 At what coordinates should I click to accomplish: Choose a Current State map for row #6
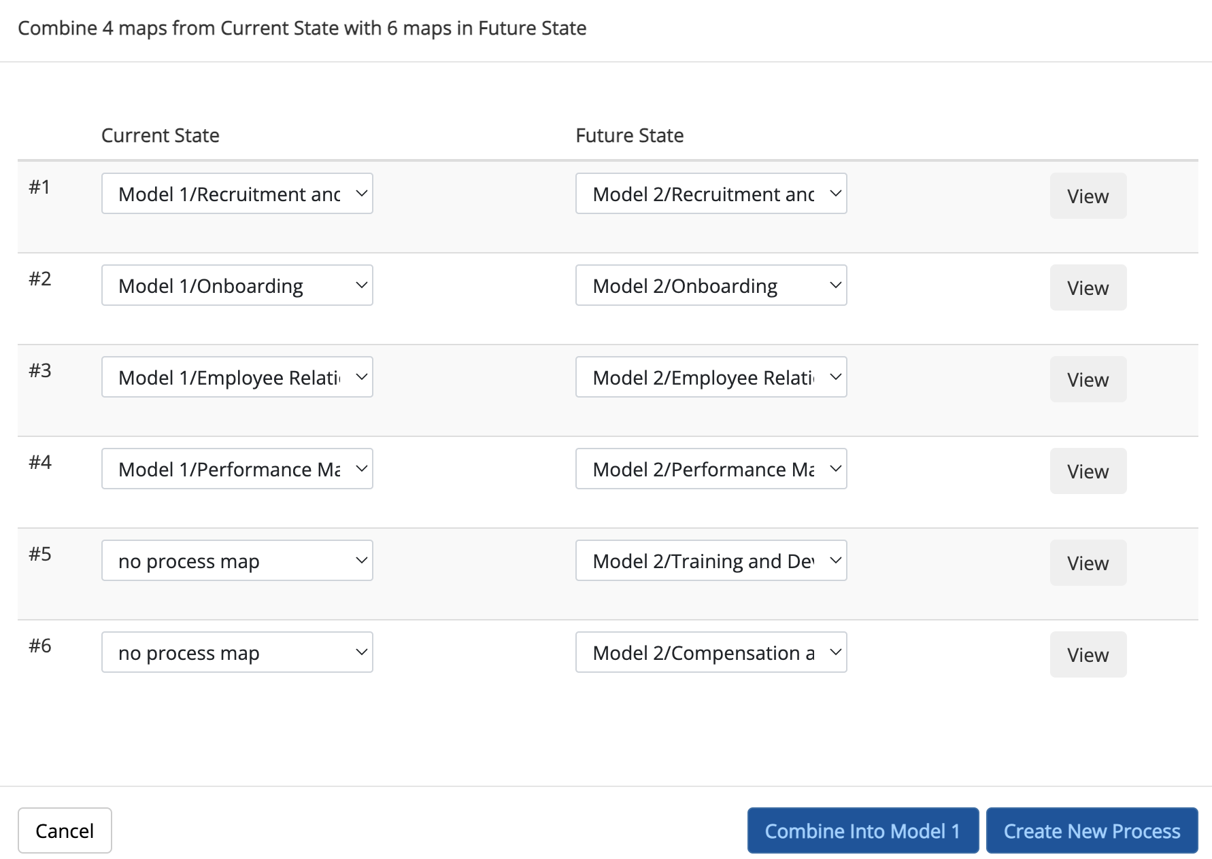237,652
